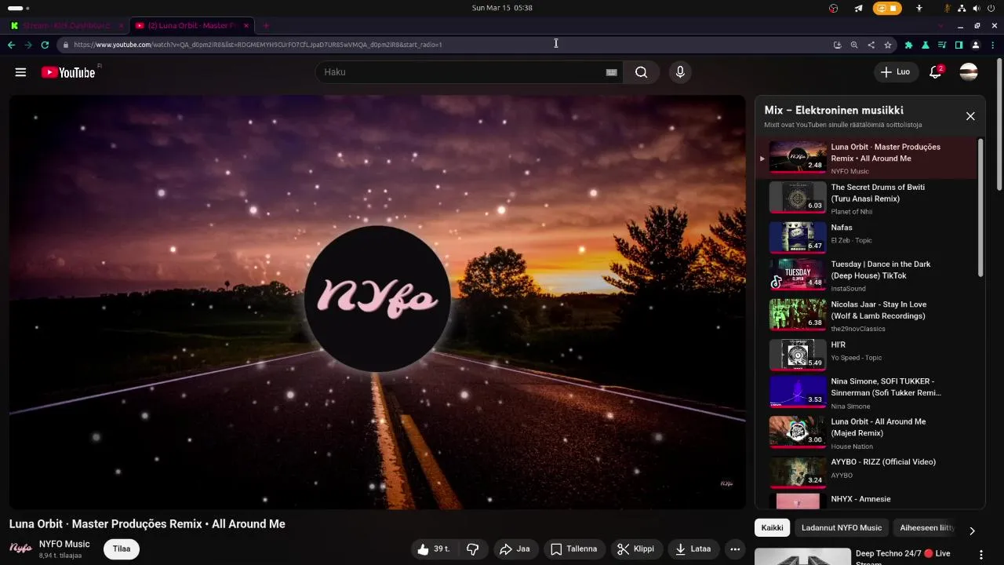Open the notifications bell
Screen dimensions: 1004x565
[x=935, y=72]
